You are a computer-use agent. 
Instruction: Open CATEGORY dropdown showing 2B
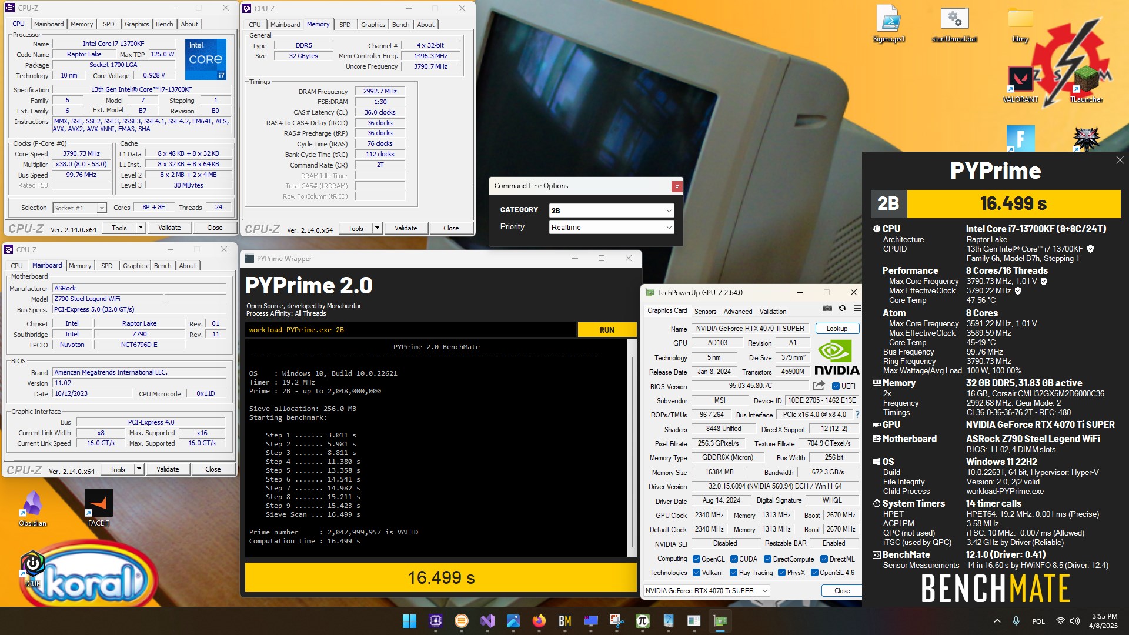612,210
